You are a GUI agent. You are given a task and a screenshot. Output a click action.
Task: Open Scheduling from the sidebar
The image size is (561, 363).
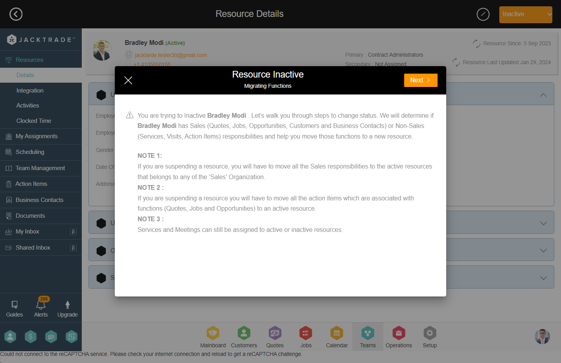click(x=41, y=152)
